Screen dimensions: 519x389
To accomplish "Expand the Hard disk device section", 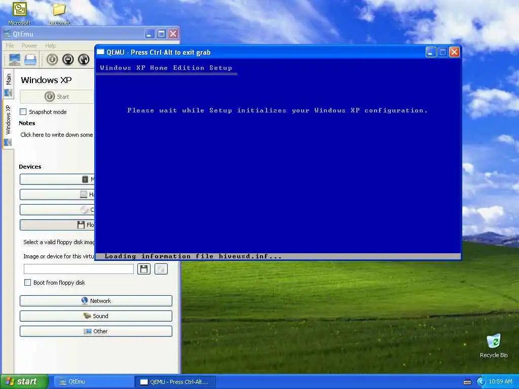I will tap(57, 194).
